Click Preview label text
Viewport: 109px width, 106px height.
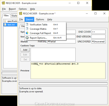point(25,71)
